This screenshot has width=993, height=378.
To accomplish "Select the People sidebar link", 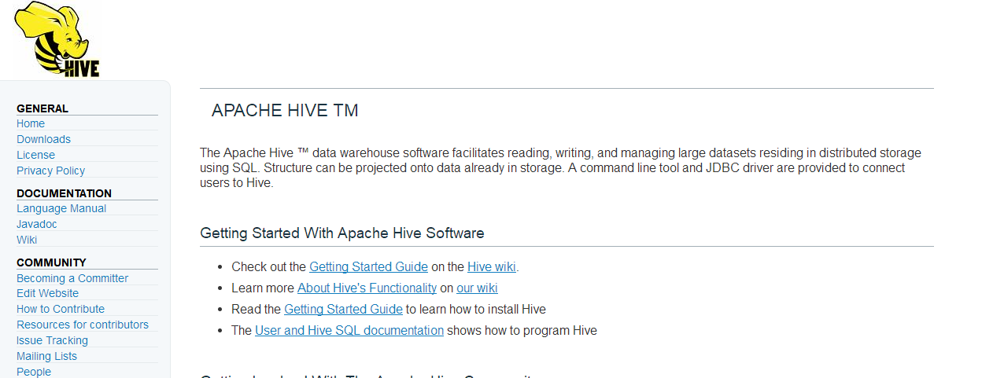I will coord(34,372).
